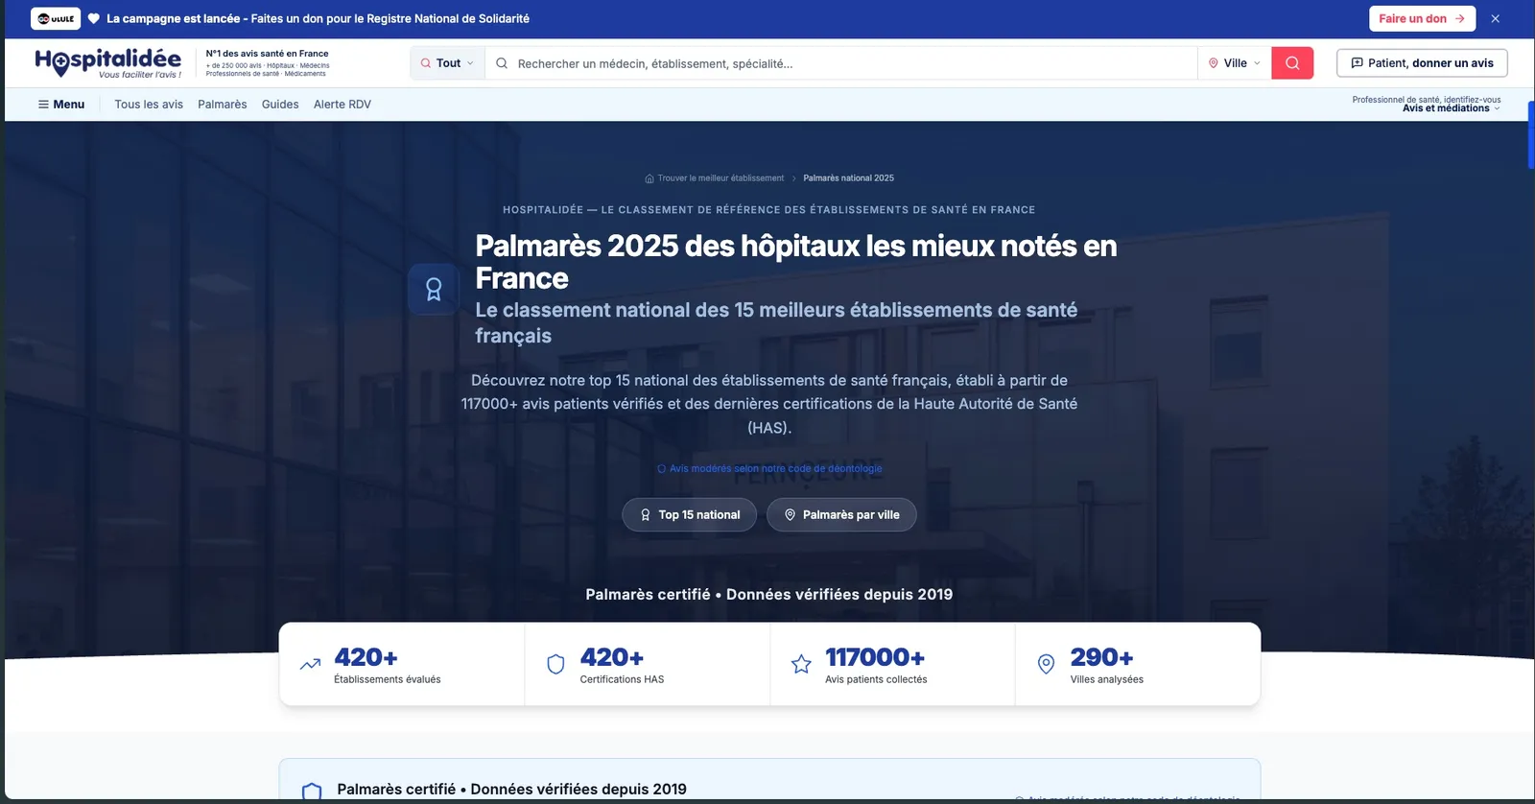Click '117000+' avis patients statistic
Viewport: 1535px width, 804px height.
click(x=875, y=657)
